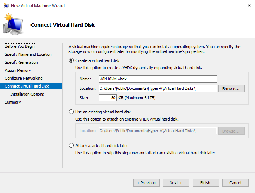
Task: Switch to Configure Networking step
Action: click(24, 78)
